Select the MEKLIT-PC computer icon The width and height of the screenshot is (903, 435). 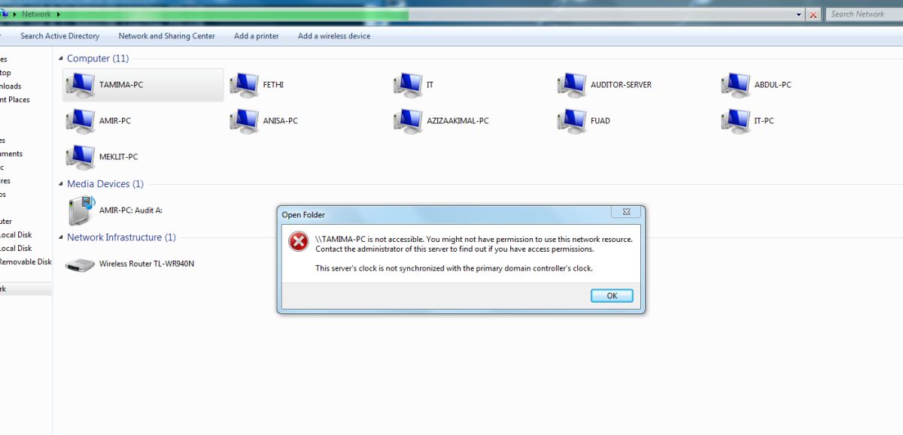coord(80,157)
